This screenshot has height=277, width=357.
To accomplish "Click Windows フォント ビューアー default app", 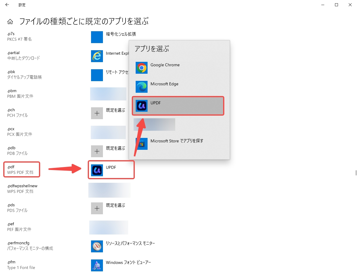I will [129, 262].
